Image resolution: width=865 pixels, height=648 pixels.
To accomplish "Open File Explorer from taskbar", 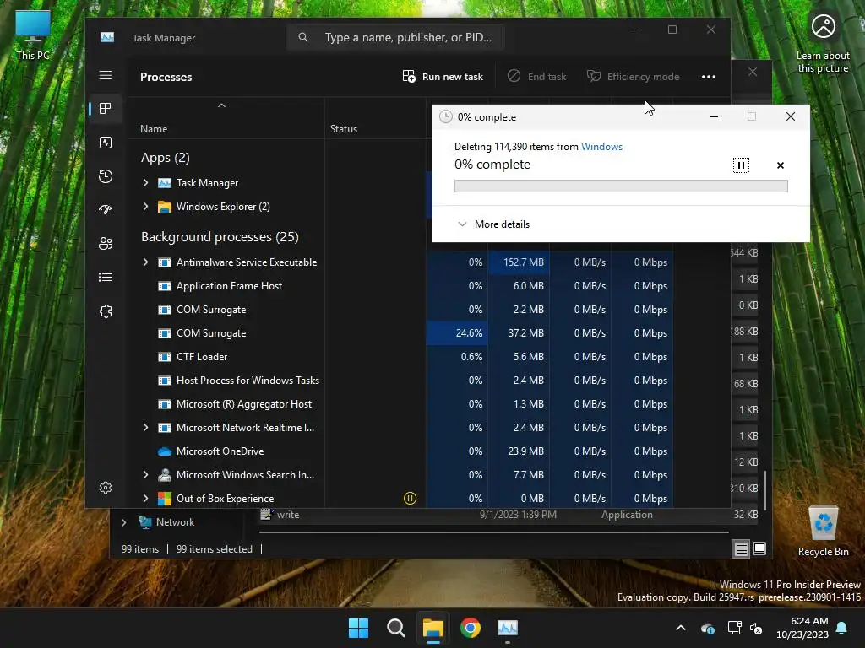I will [x=433, y=628].
